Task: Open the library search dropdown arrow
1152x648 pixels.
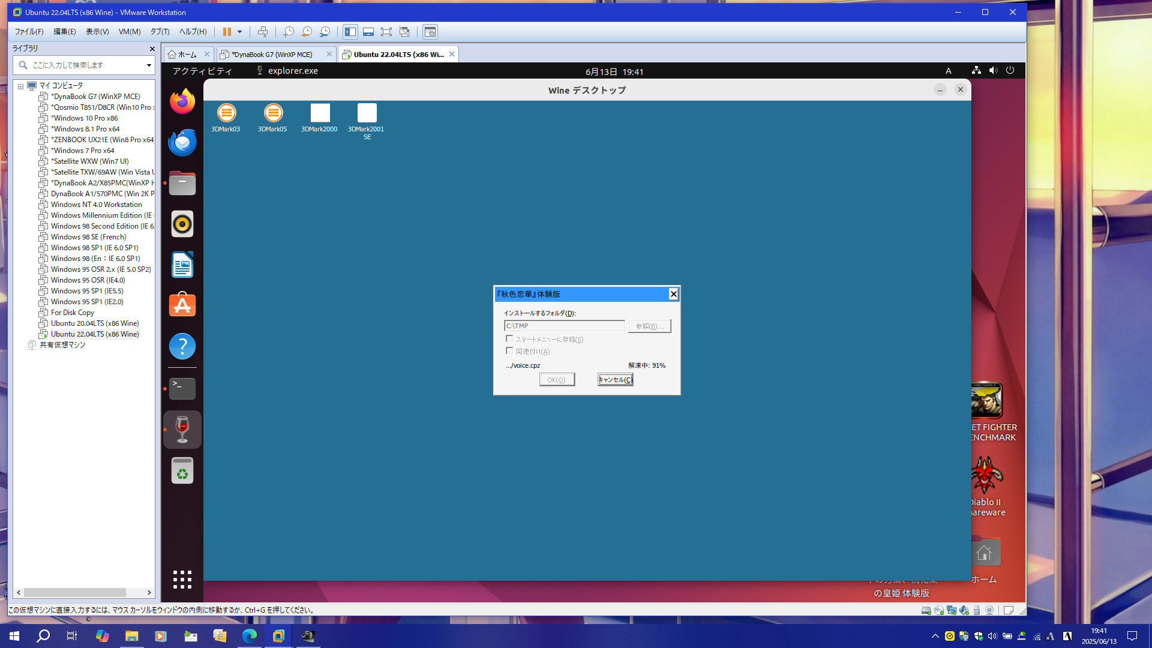Action: pos(149,65)
